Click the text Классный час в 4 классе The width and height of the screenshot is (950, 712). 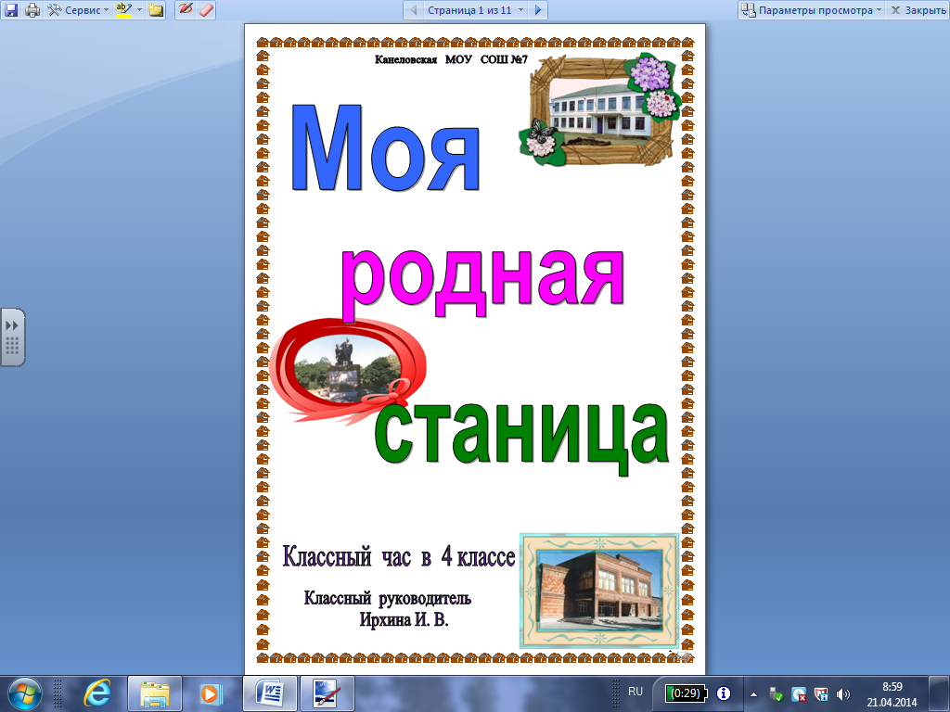tap(399, 556)
